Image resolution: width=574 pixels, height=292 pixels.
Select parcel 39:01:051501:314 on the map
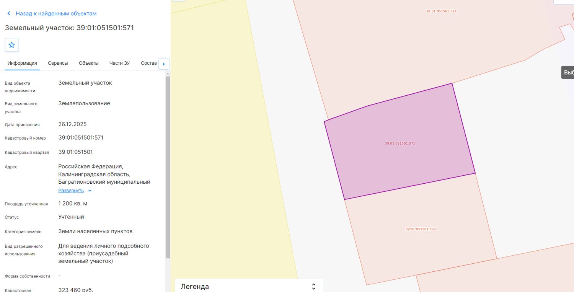click(x=441, y=11)
